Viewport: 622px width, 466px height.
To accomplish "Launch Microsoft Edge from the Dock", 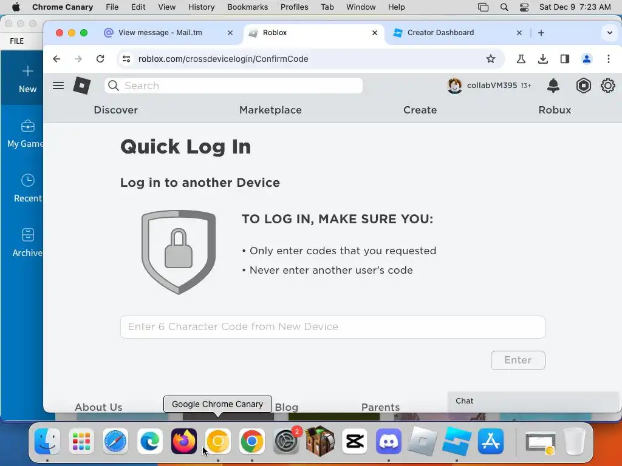I will 149,441.
